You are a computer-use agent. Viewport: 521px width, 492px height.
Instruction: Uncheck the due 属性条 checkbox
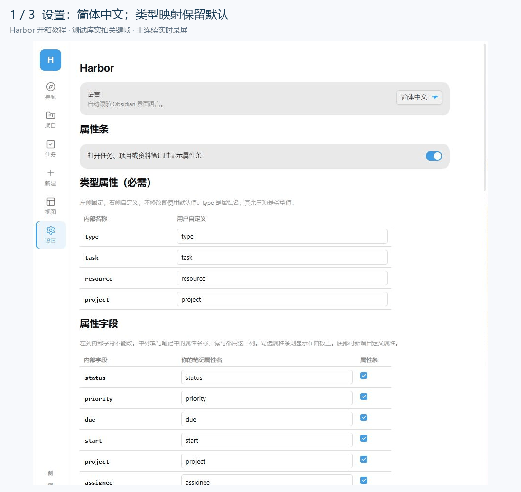click(364, 417)
